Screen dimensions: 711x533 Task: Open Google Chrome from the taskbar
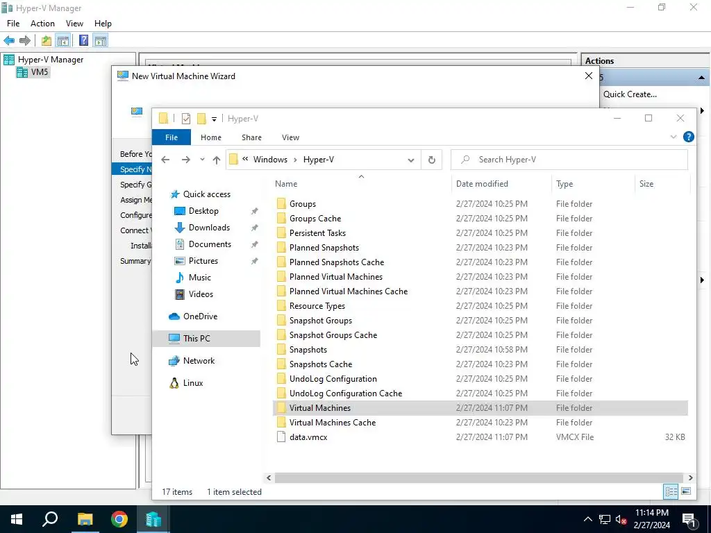pos(119,519)
